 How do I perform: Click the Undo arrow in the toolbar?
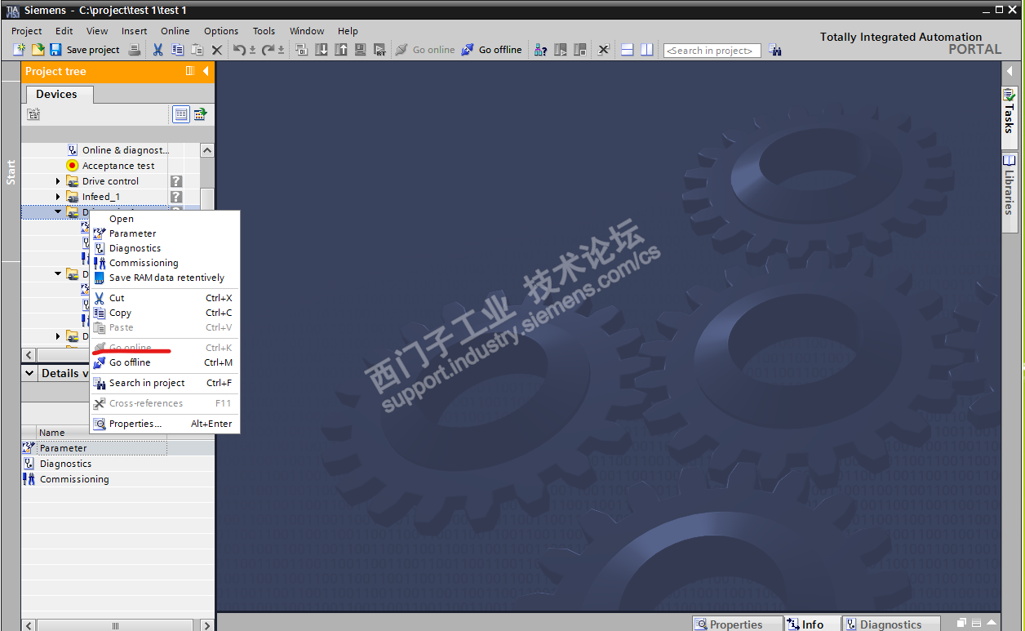(239, 50)
